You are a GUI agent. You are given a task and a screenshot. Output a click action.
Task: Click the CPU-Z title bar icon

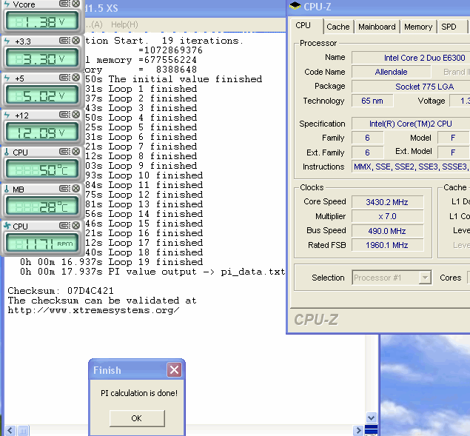[x=295, y=7]
